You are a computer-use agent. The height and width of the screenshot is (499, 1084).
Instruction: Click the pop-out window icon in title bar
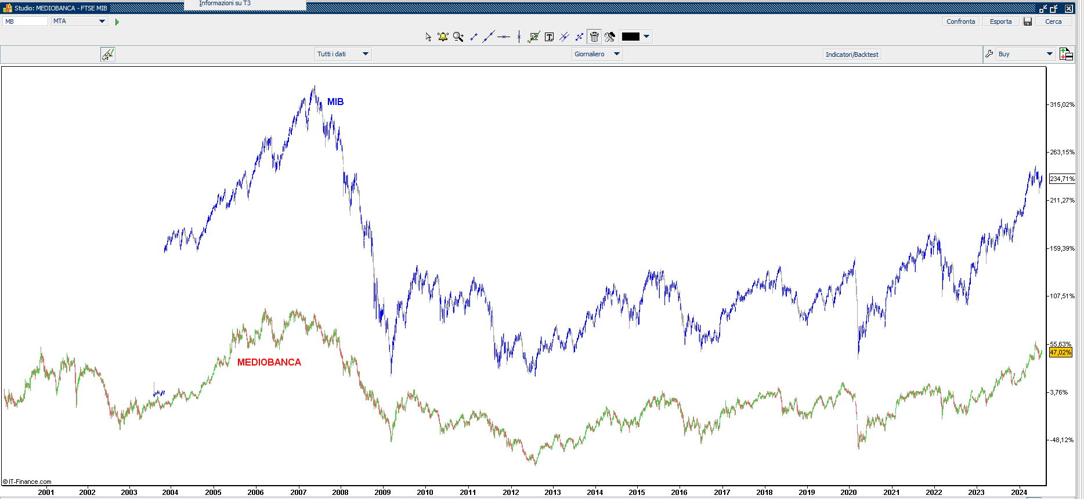click(x=1054, y=8)
